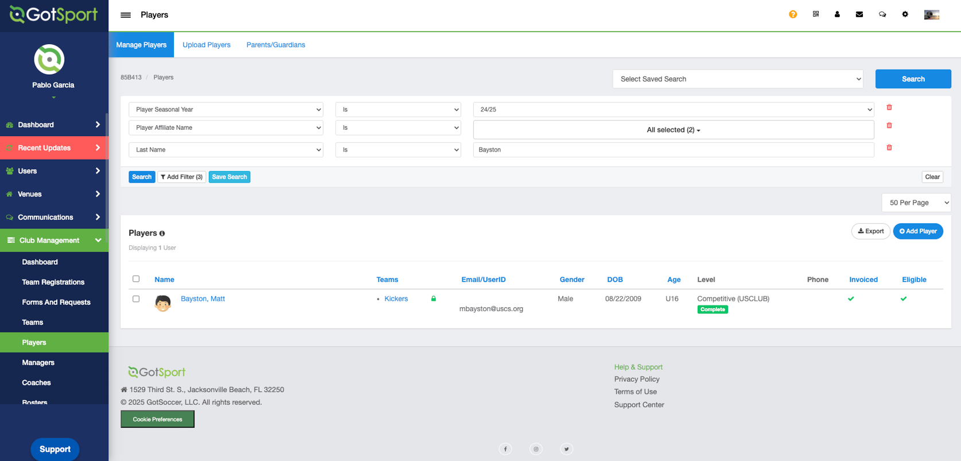Remove the Player Seasonal Year filter
The width and height of the screenshot is (961, 461).
pyautogui.click(x=889, y=107)
